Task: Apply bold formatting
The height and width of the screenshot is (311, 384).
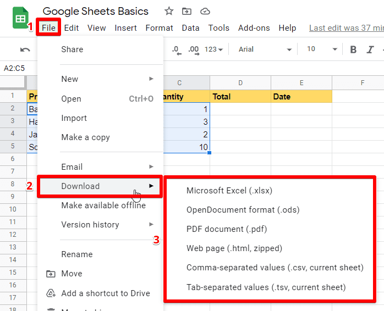Action: pyautogui.click(x=353, y=49)
